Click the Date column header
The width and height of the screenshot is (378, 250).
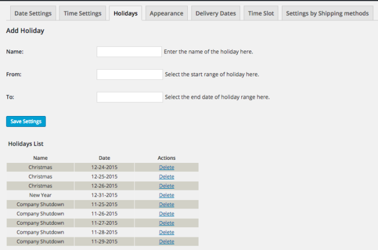coord(104,158)
